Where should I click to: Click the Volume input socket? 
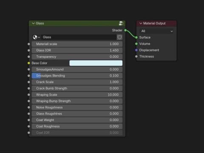[136, 44]
